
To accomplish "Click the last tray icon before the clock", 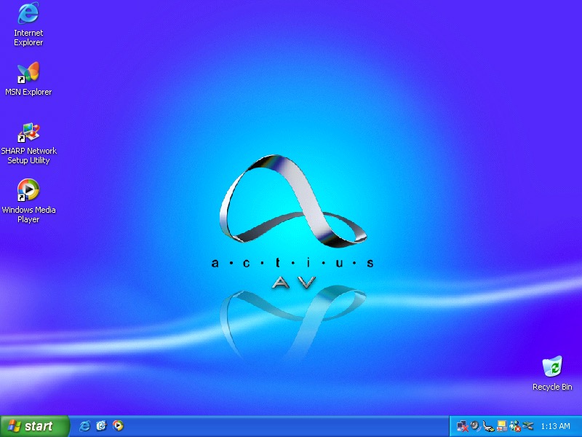I will point(528,426).
